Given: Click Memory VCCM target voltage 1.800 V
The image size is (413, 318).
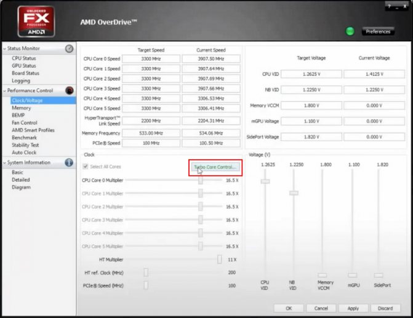Looking at the screenshot, I should click(311, 106).
